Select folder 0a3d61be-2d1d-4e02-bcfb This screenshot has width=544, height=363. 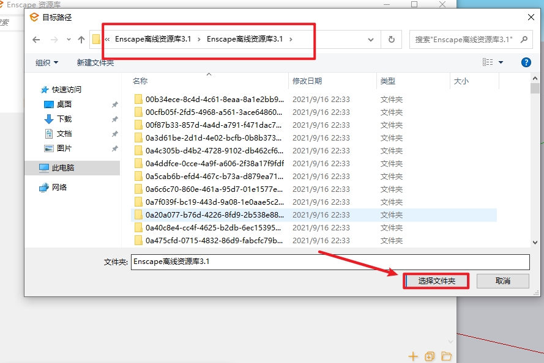click(x=214, y=137)
